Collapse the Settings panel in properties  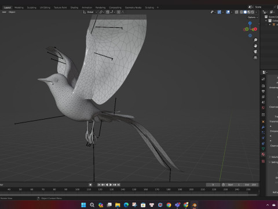tap(273, 162)
